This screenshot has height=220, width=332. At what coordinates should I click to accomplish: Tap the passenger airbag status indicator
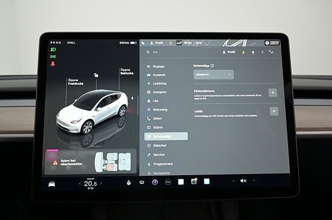pos(272,43)
